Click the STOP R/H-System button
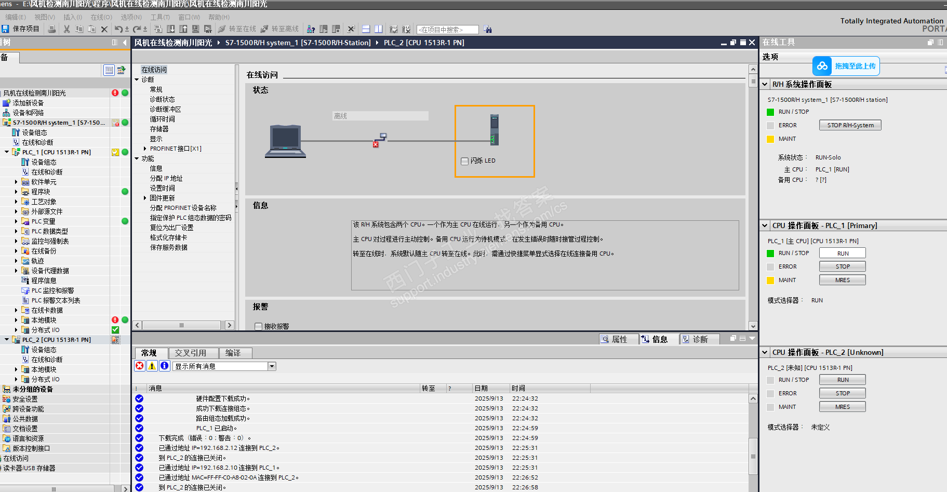947x492 pixels. [x=850, y=125]
